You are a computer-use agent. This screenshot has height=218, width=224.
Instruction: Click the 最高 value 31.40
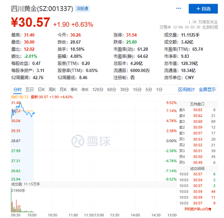click(29, 35)
